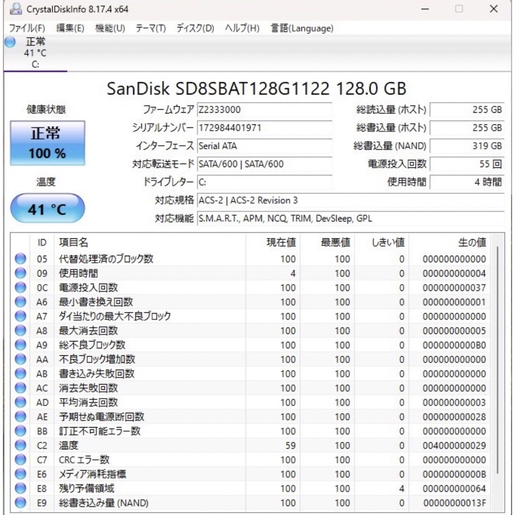Click status orb for ID E9 row
515x515 pixels.
(x=21, y=503)
